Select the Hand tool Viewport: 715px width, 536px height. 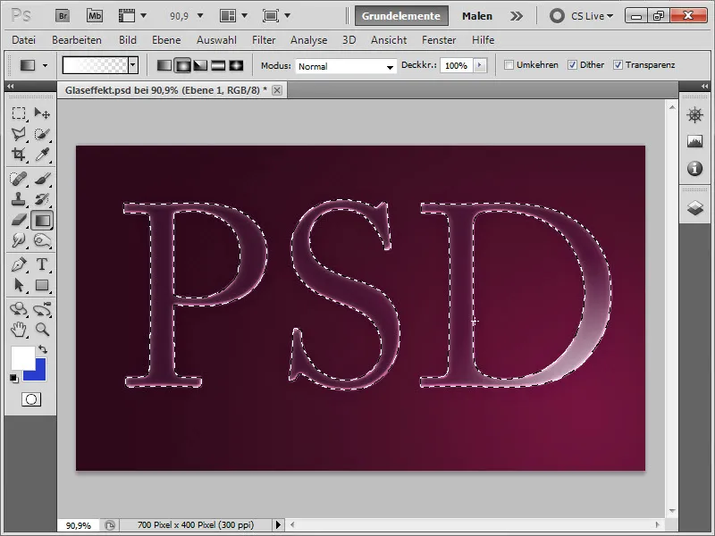(x=19, y=330)
